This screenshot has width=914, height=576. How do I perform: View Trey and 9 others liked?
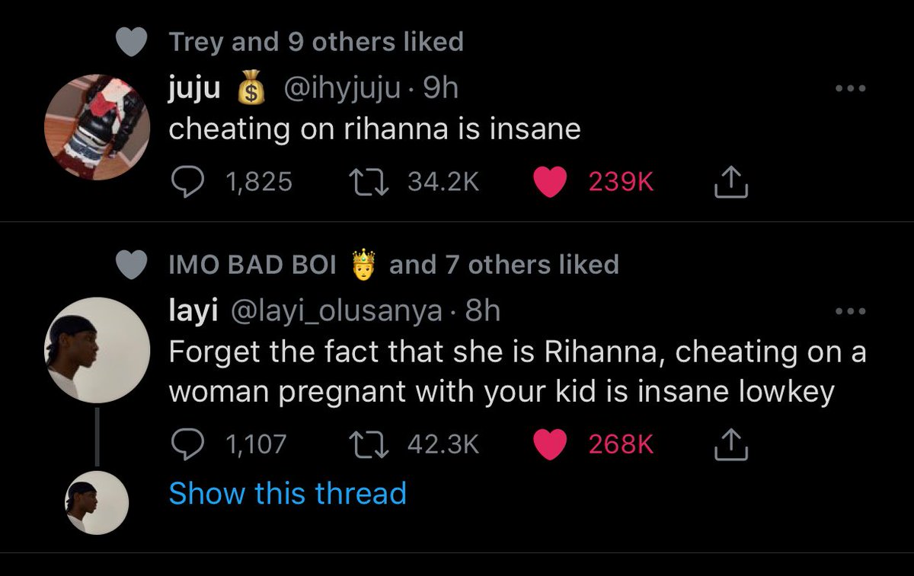point(316,42)
